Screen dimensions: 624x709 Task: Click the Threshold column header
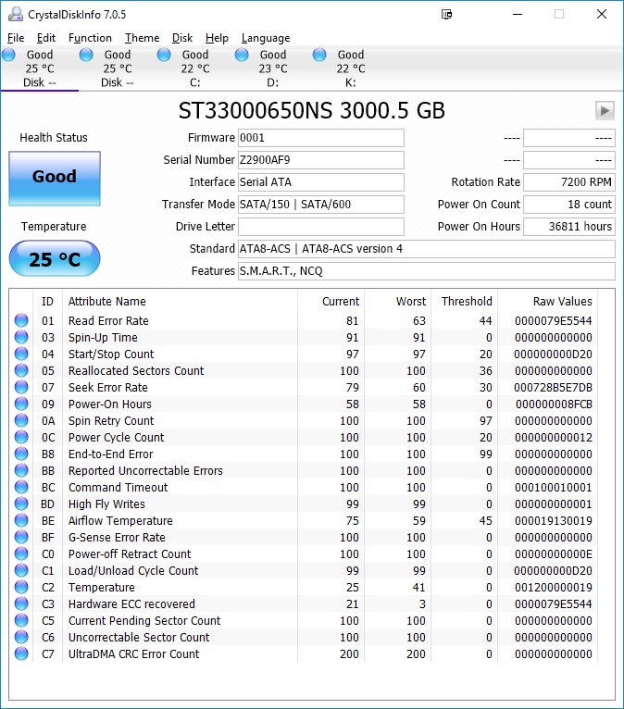pyautogui.click(x=467, y=301)
